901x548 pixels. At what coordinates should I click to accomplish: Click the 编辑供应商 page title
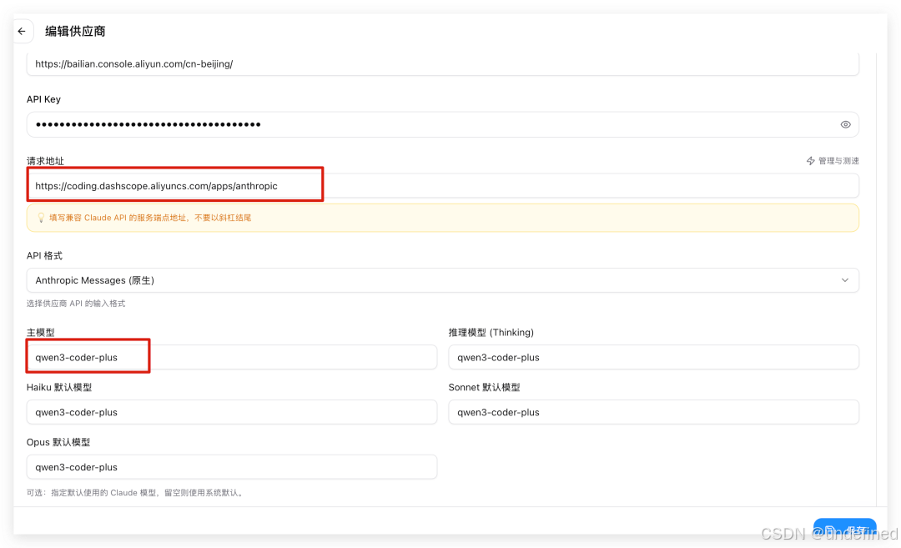(75, 32)
